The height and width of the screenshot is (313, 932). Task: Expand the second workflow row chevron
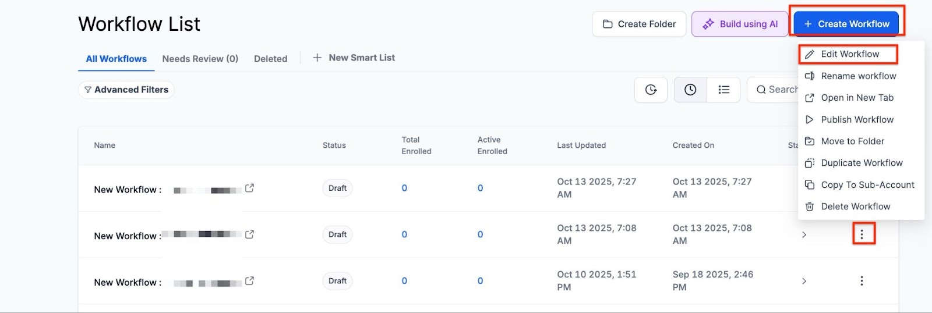804,234
